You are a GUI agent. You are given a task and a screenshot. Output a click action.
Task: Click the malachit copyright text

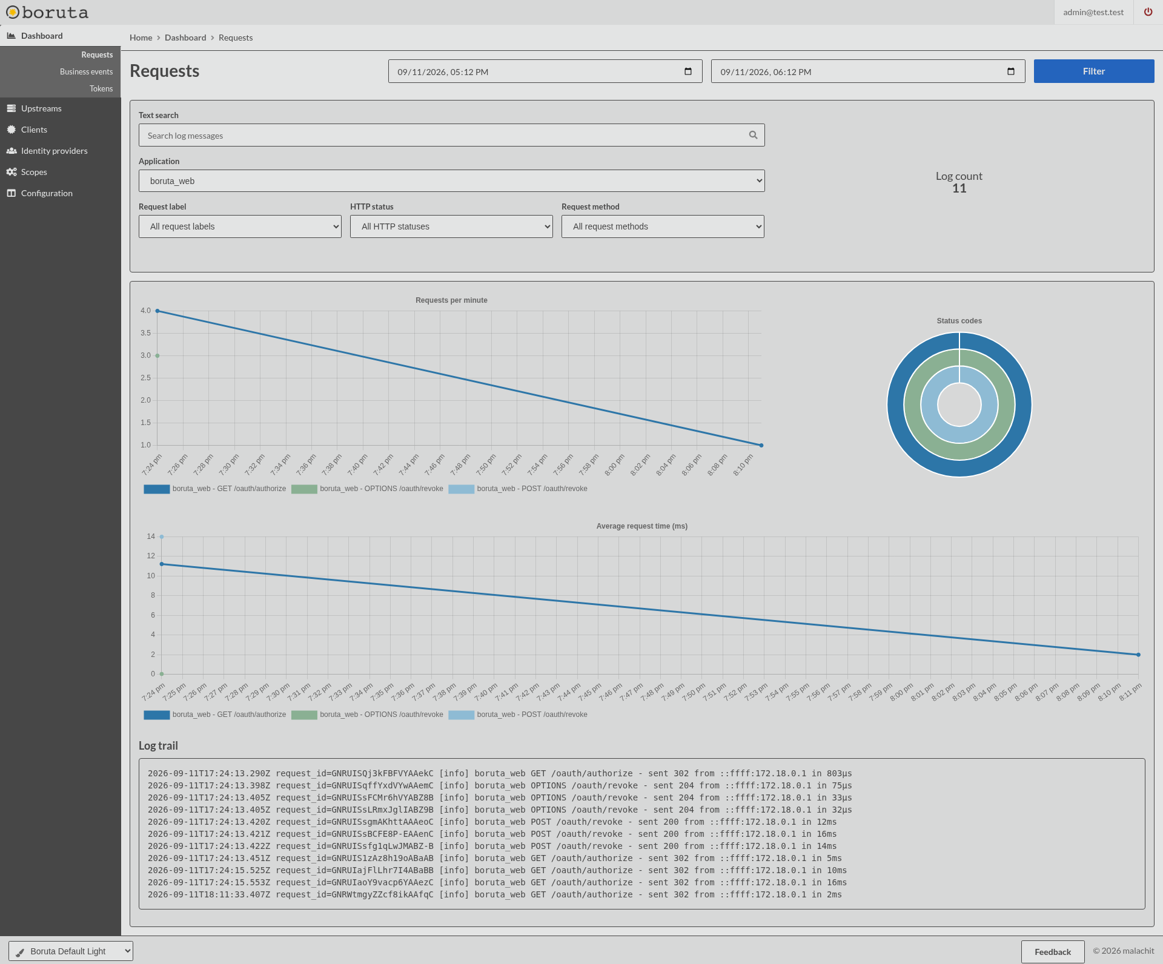pos(1123,951)
